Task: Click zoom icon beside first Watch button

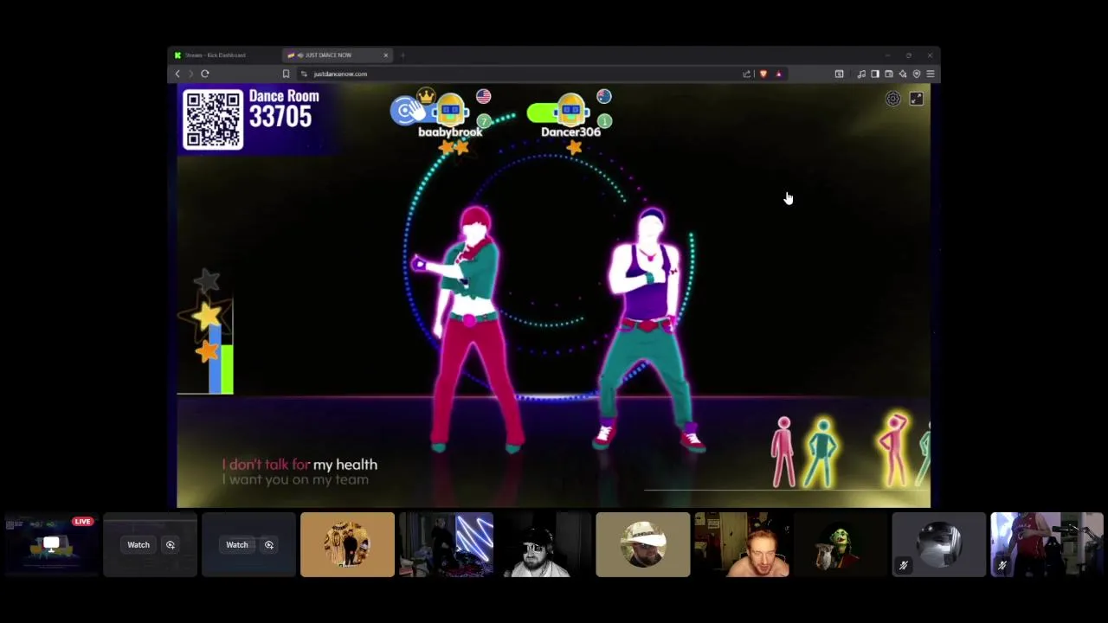Action: tap(171, 545)
